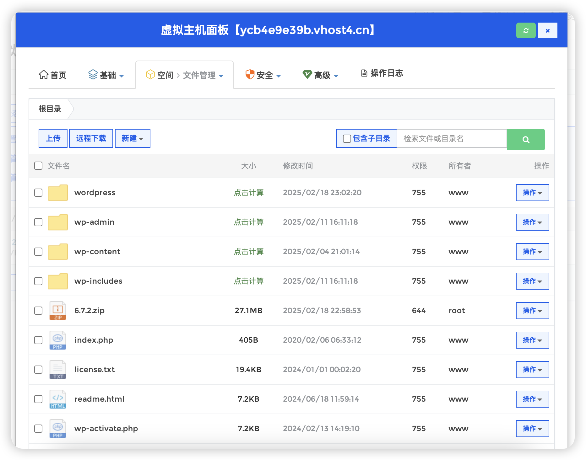Image resolution: width=586 pixels, height=460 pixels.
Task: Open the wordpress folder name
Action: tap(95, 193)
